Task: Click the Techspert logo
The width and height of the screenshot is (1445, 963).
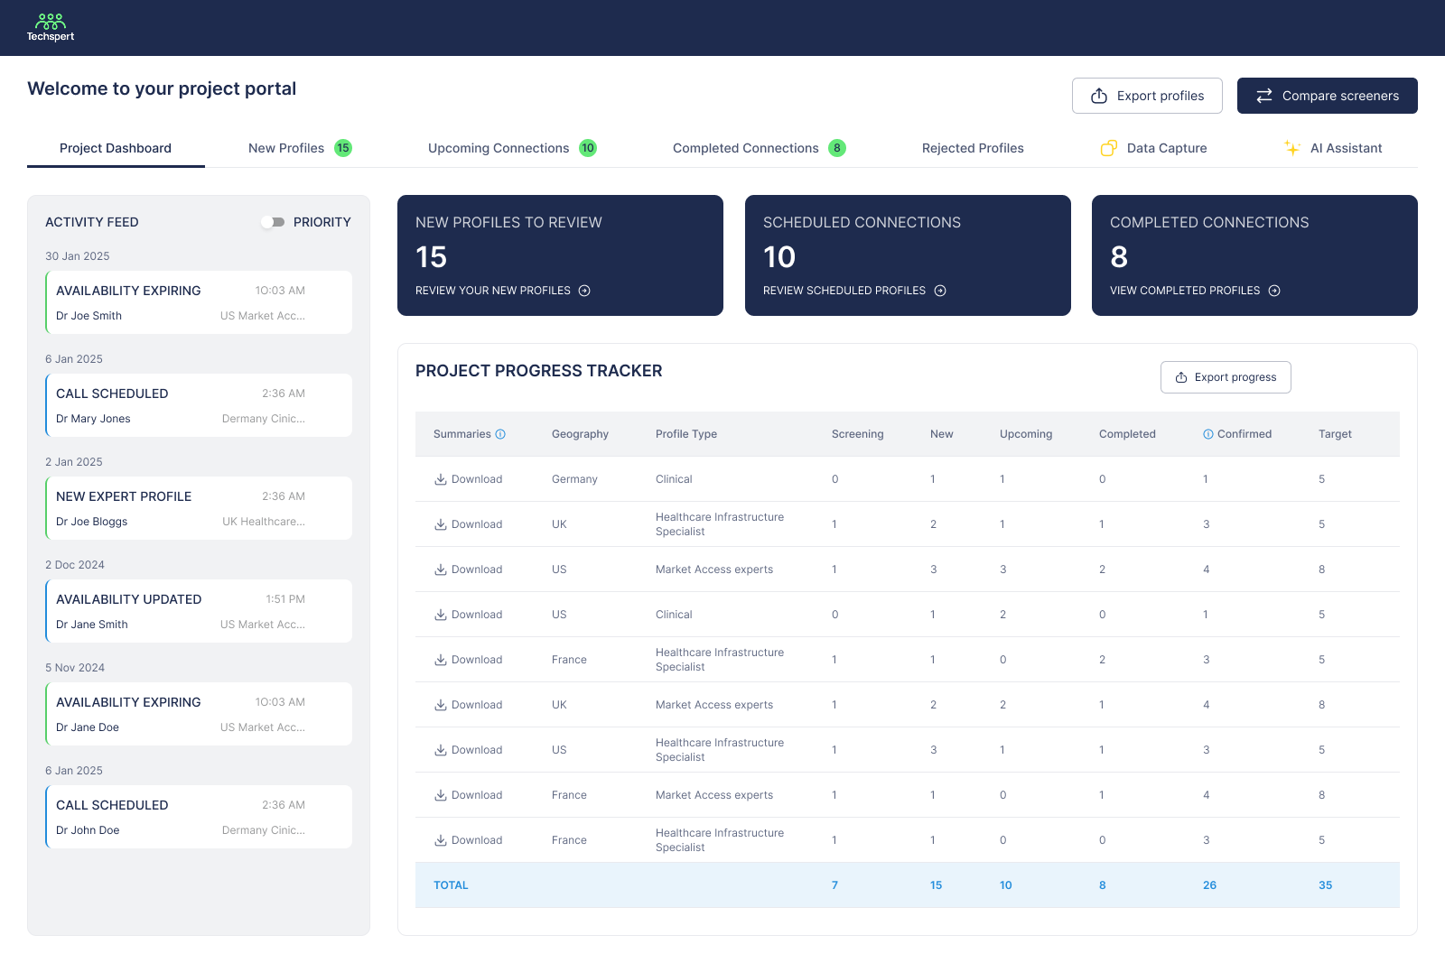Action: [x=51, y=27]
